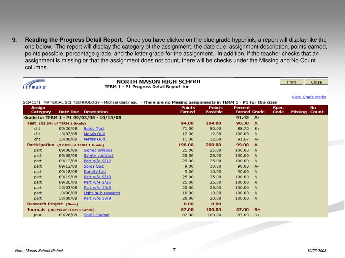The height and width of the screenshot is (258, 345).
Task: Click the Grade column header
Action: pyautogui.click(x=258, y=112)
